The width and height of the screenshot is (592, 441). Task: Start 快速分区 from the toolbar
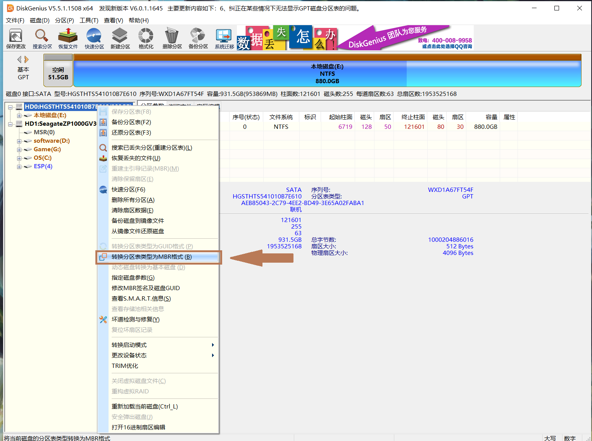pyautogui.click(x=94, y=39)
